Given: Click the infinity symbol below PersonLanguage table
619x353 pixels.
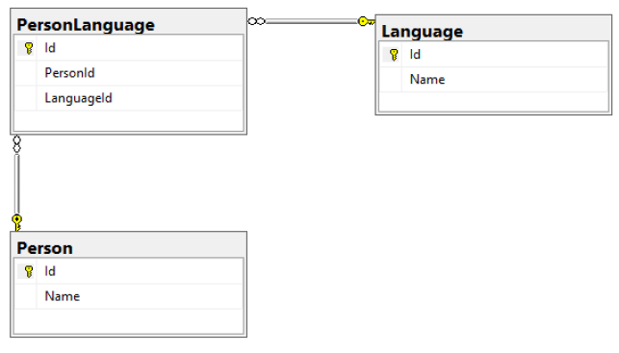Looking at the screenshot, I should (x=16, y=144).
